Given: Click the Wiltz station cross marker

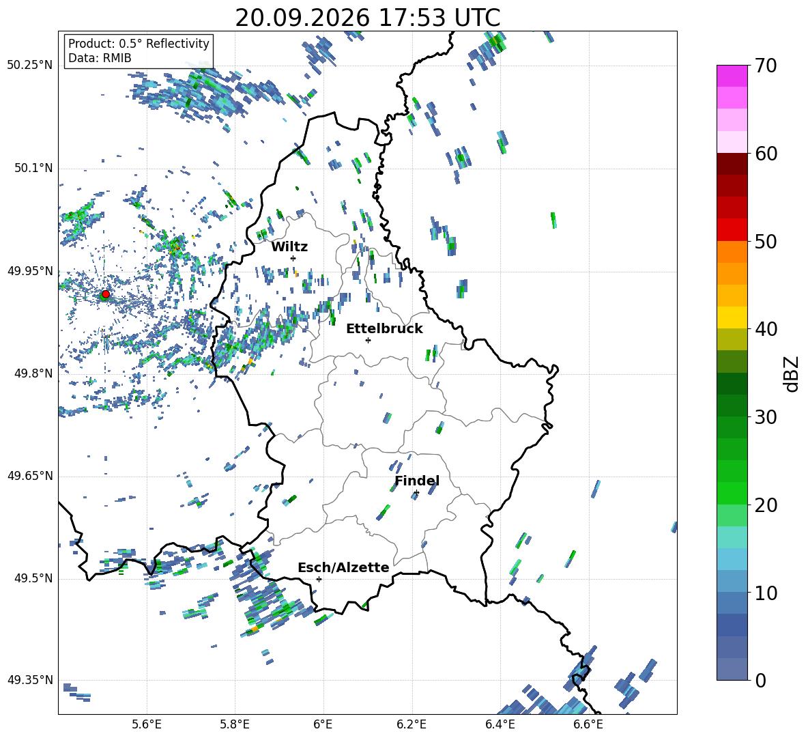Looking at the screenshot, I should pyautogui.click(x=293, y=258).
